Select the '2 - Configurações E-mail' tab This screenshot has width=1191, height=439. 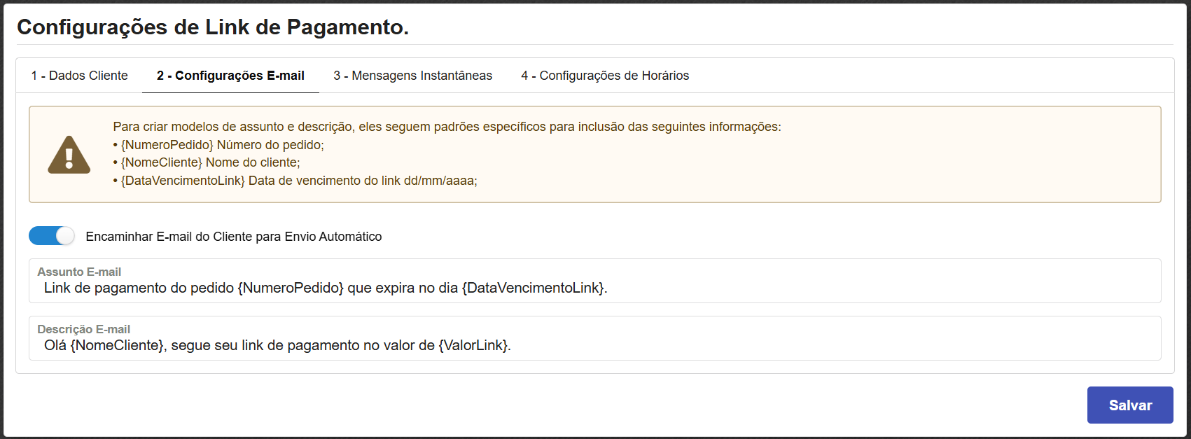[x=230, y=76]
